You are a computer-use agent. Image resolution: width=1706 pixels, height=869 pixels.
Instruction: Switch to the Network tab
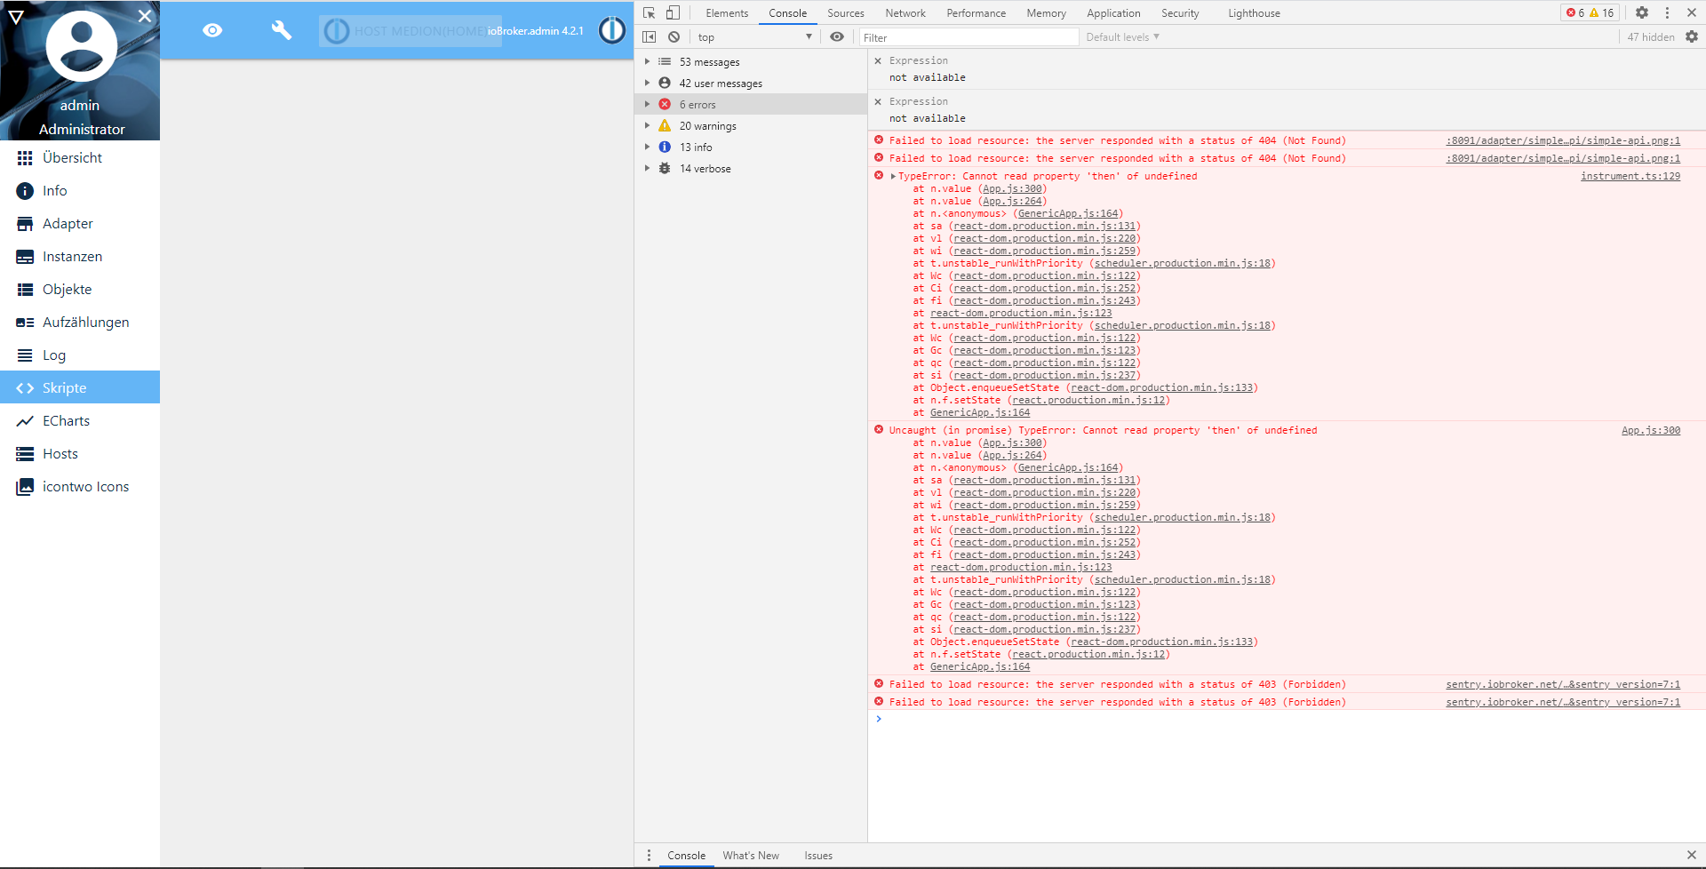pos(905,13)
